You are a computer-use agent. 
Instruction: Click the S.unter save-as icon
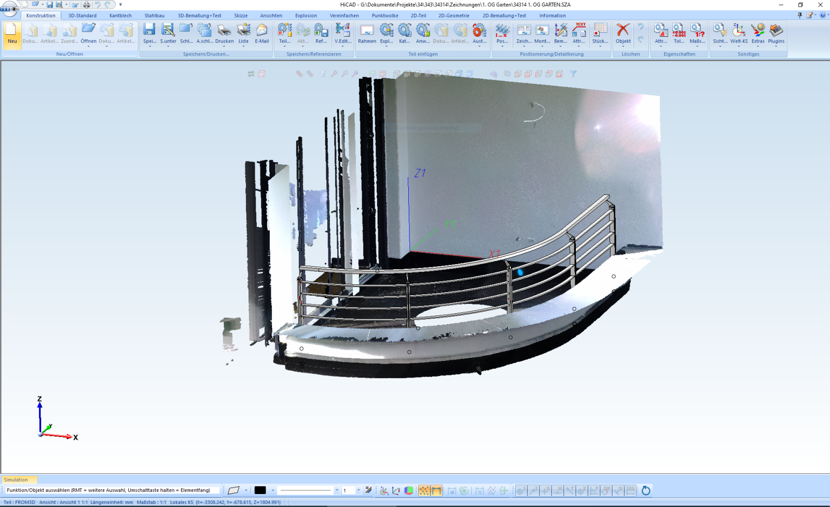[x=168, y=30]
